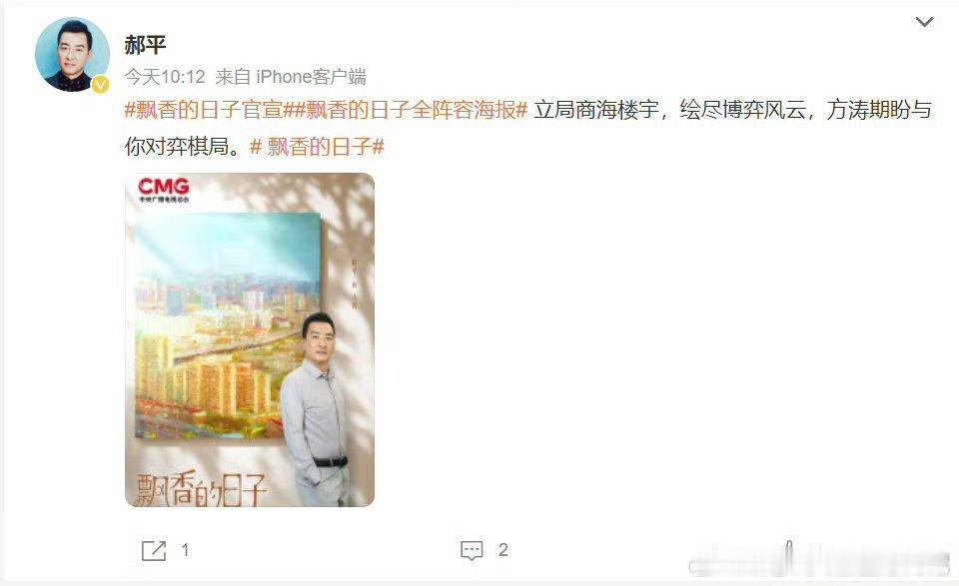This screenshot has height=586, width=959.
Task: Tap the repost share icon
Action: [154, 550]
